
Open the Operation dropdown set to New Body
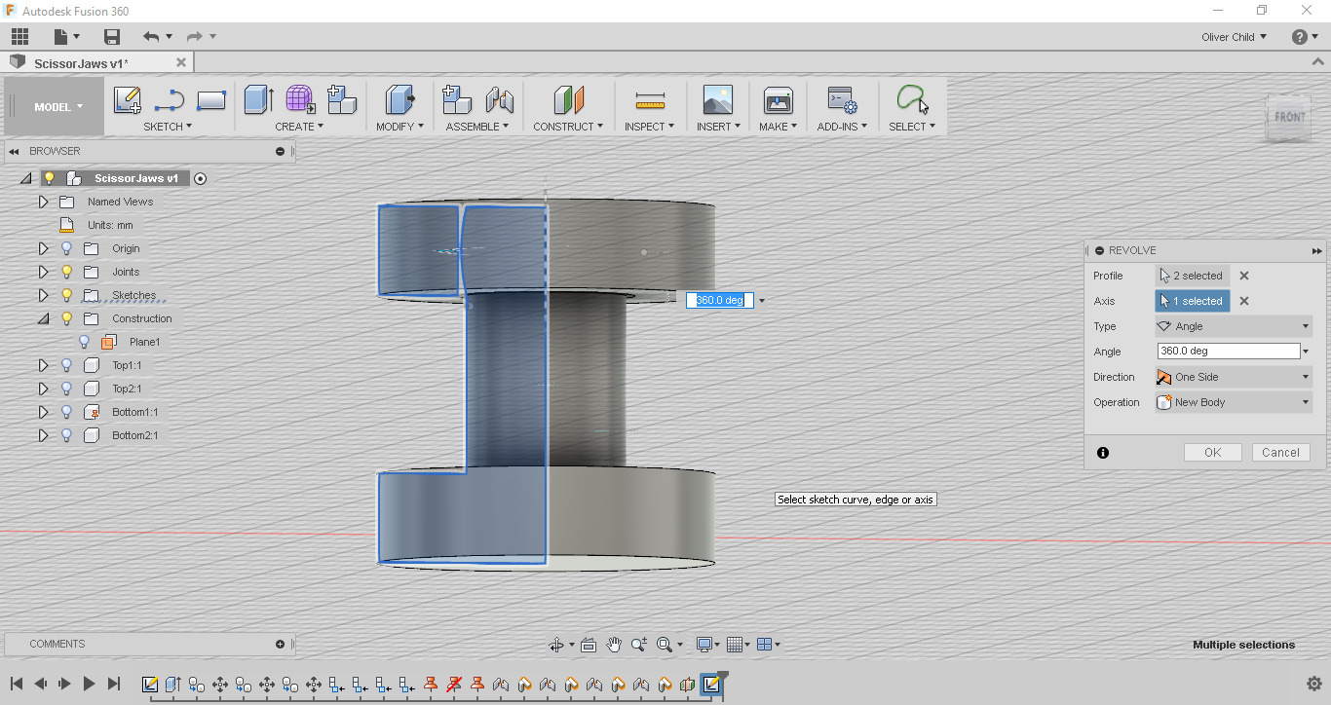pos(1234,402)
